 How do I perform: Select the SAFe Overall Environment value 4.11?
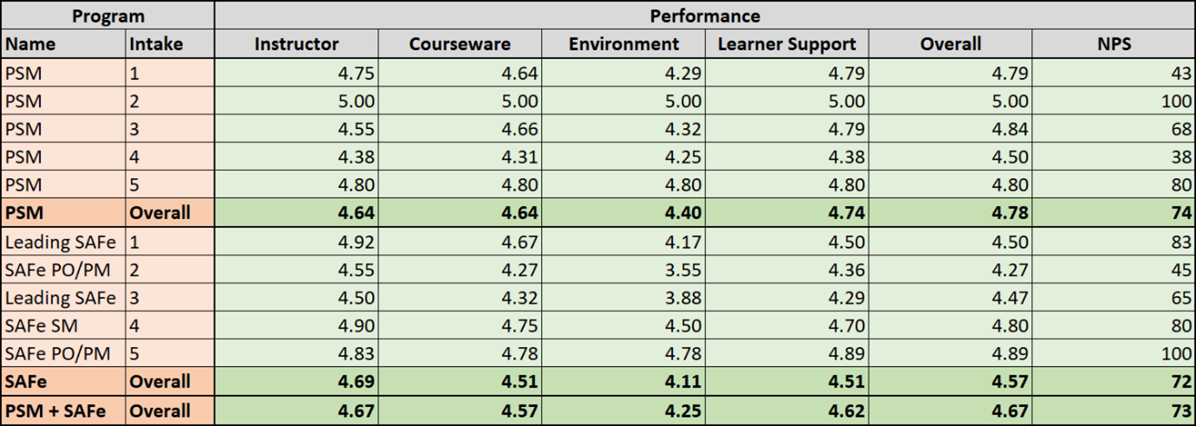point(623,382)
